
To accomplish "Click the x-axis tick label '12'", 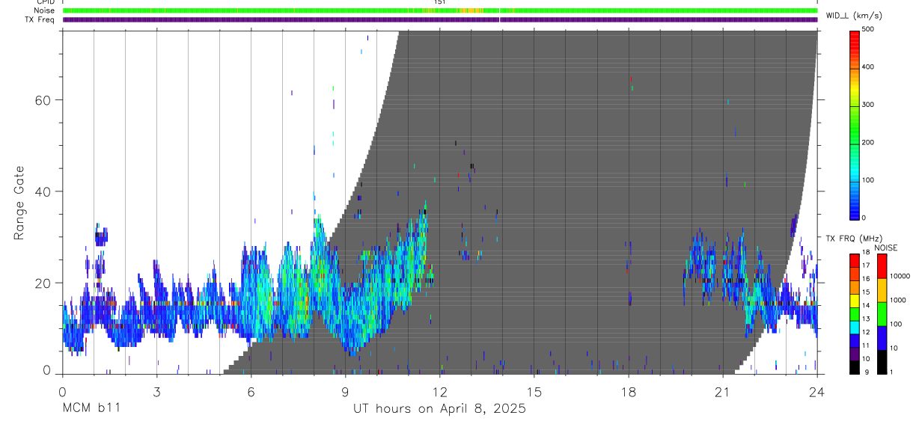I will point(440,392).
